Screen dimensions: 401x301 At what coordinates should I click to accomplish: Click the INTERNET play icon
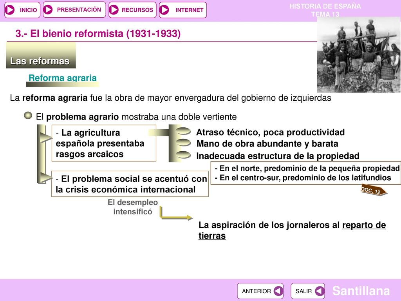click(164, 10)
